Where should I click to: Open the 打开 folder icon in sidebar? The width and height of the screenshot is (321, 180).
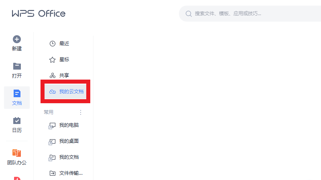tap(17, 66)
